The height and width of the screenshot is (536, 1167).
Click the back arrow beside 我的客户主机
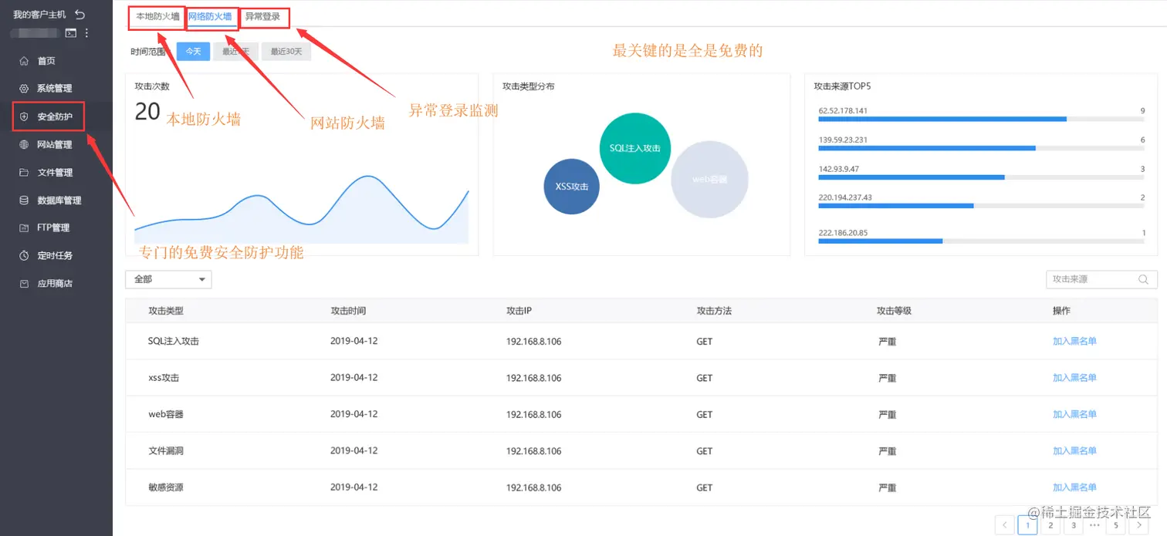[79, 15]
